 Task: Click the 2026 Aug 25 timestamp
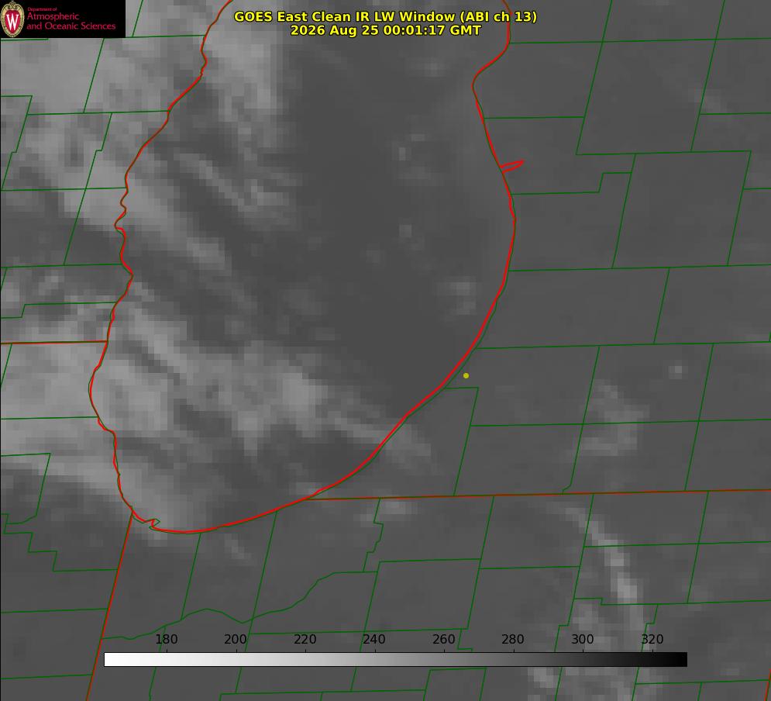[x=385, y=30]
